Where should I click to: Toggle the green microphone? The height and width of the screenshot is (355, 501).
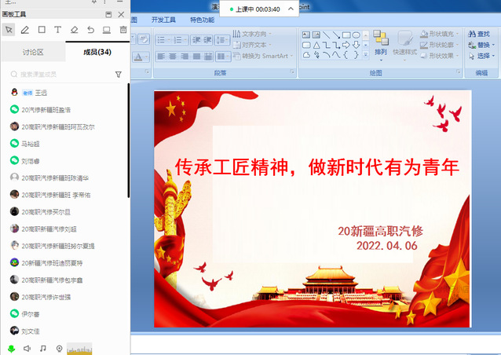pos(11,348)
